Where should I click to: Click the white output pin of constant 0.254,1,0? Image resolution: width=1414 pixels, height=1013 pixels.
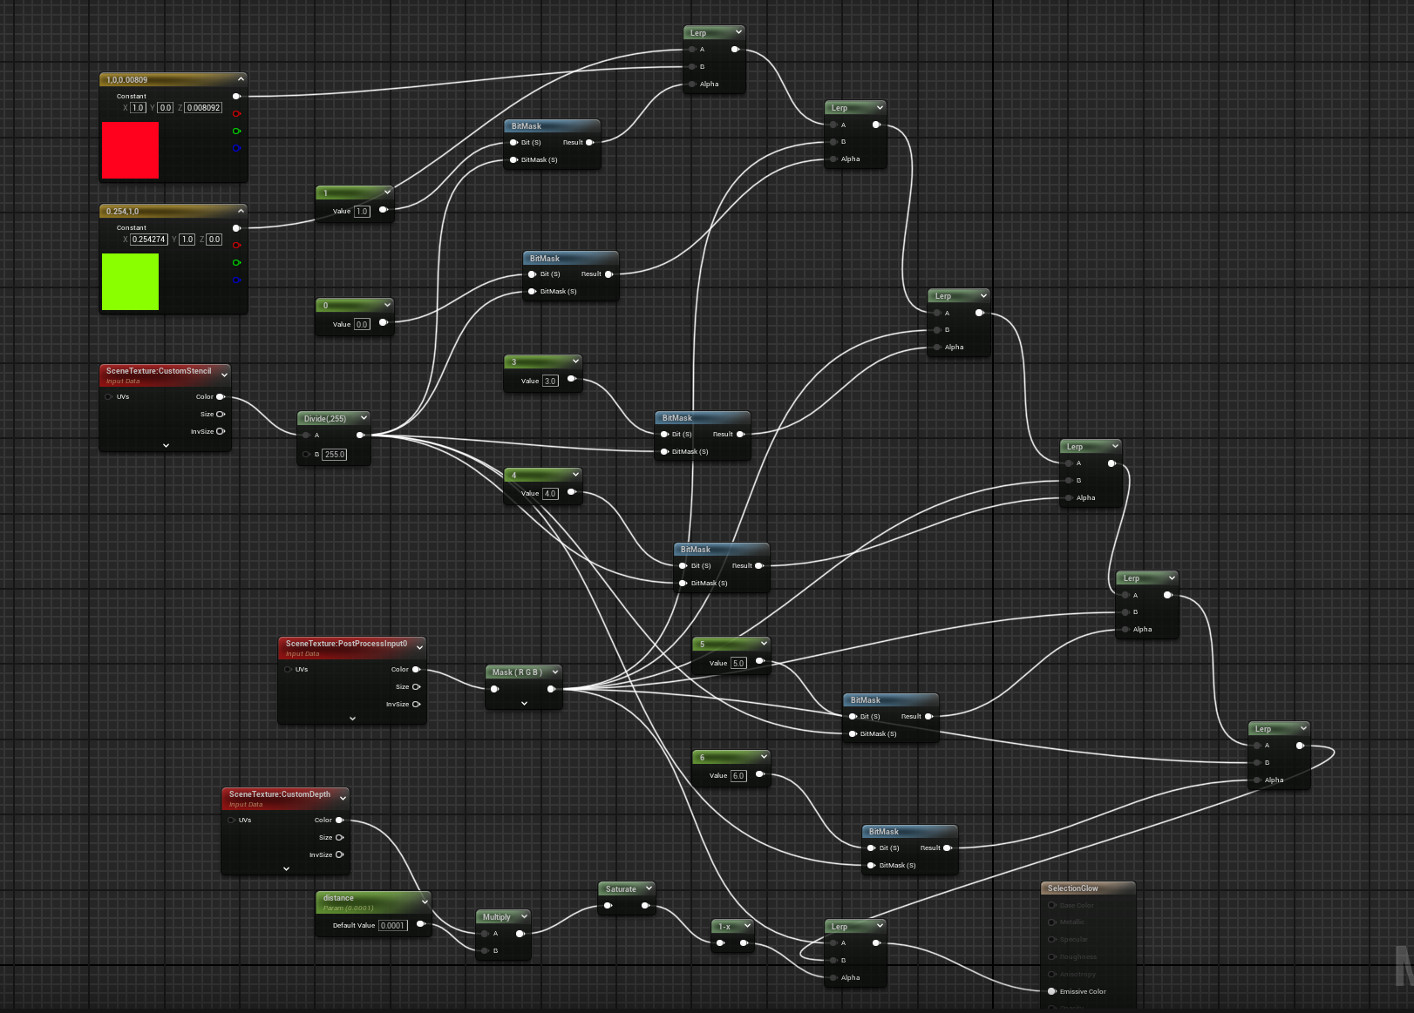(236, 228)
